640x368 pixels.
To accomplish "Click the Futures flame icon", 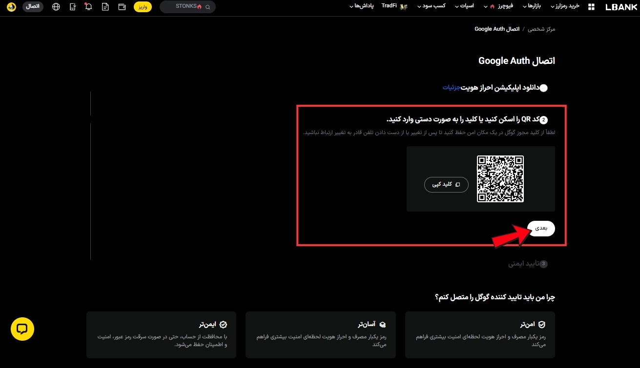I will [492, 7].
